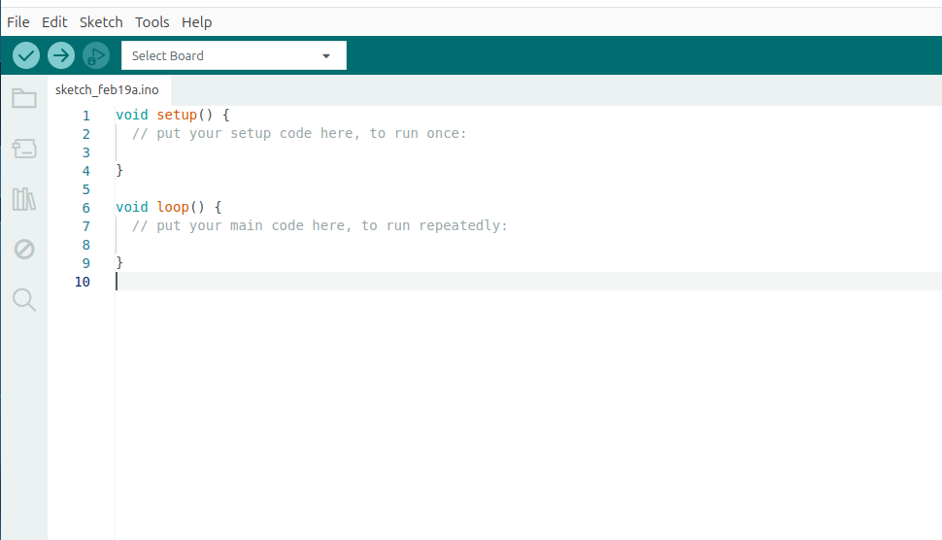Image resolution: width=942 pixels, height=540 pixels.
Task: Open the Help menu
Action: pos(196,21)
